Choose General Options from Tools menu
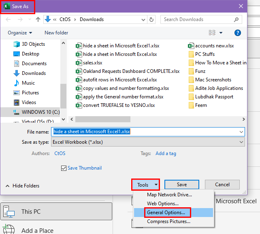This screenshot has width=260, height=234. coord(173,213)
